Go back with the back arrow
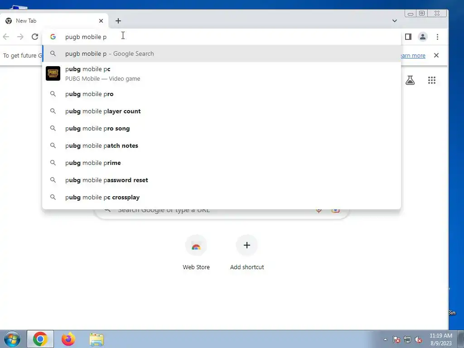Screen dimensions: 464x348 tap(6, 37)
